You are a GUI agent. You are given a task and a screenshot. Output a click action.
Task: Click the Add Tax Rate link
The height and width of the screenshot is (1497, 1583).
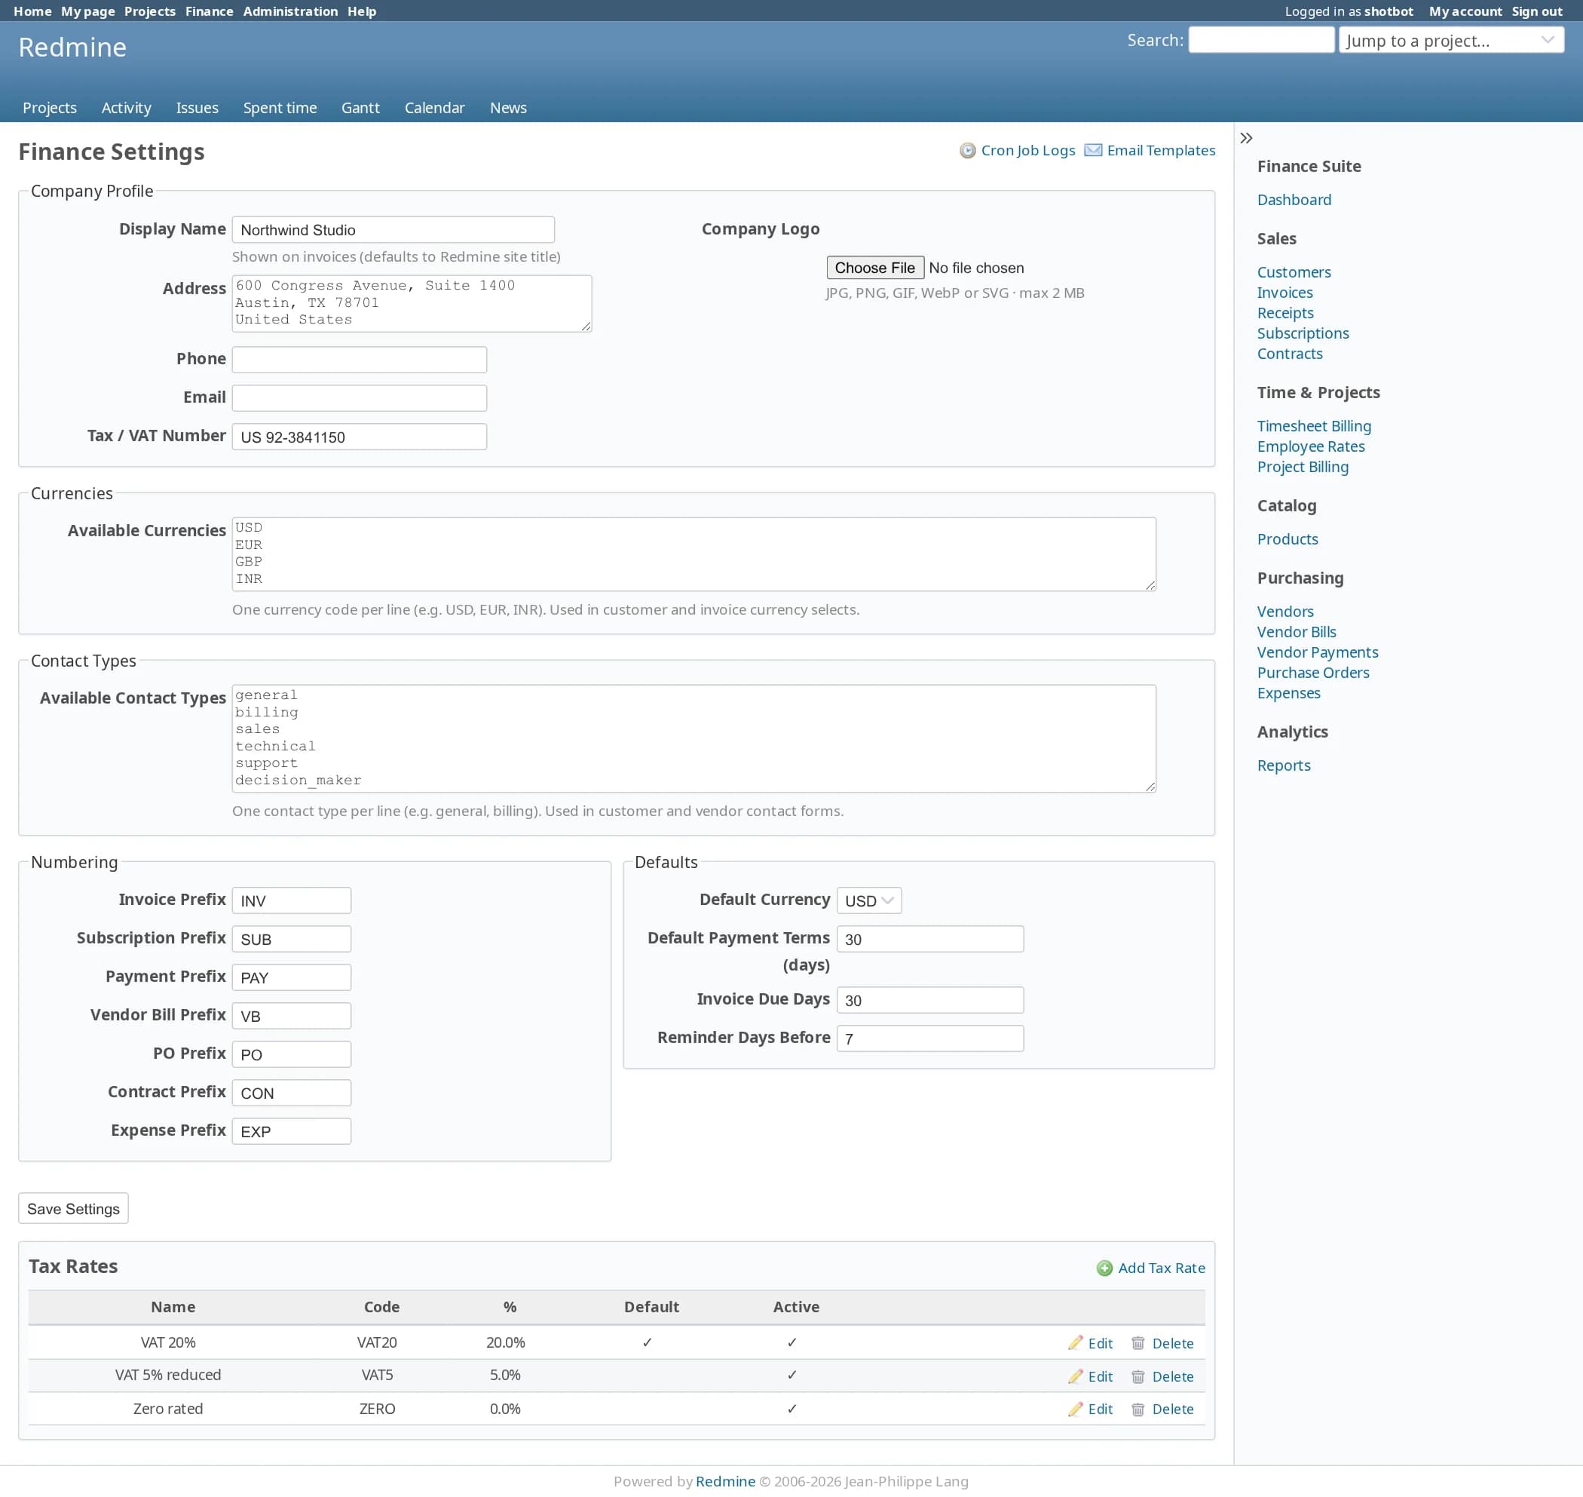click(x=1161, y=1268)
